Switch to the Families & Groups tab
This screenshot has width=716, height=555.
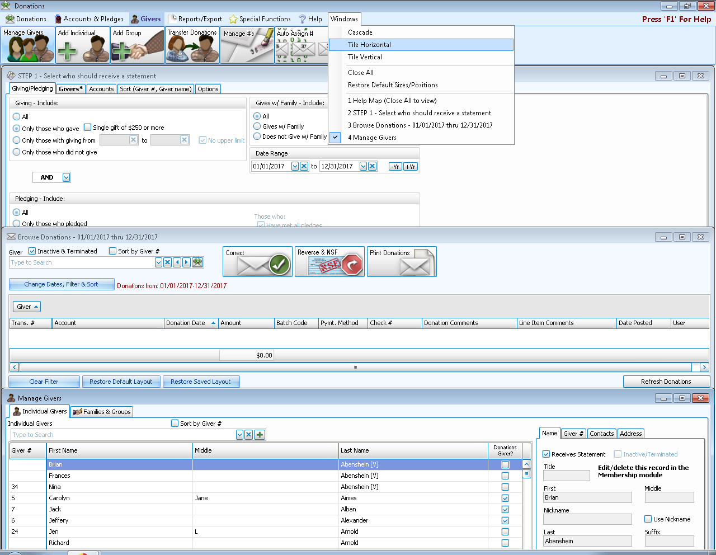point(102,412)
